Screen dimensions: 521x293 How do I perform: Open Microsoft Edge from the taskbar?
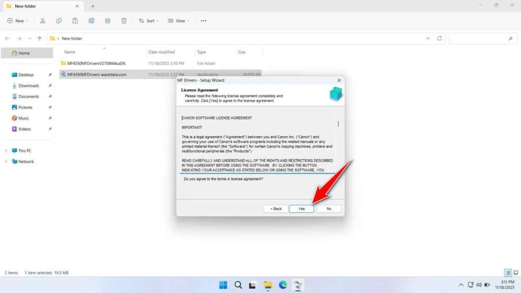tap(283, 285)
